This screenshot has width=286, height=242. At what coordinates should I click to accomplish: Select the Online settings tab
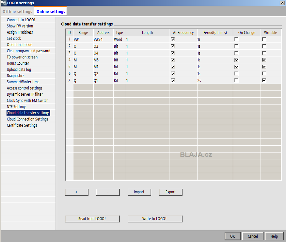51,11
